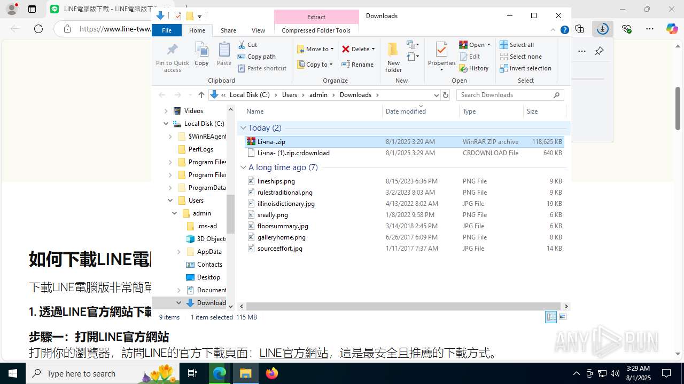The width and height of the screenshot is (684, 384).
Task: Click Select none in ribbon
Action: (520, 57)
